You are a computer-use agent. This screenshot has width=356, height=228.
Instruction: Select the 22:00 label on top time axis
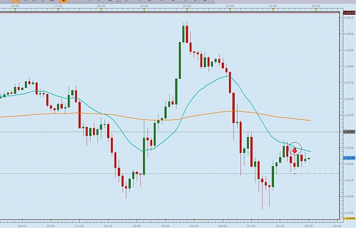273,6
